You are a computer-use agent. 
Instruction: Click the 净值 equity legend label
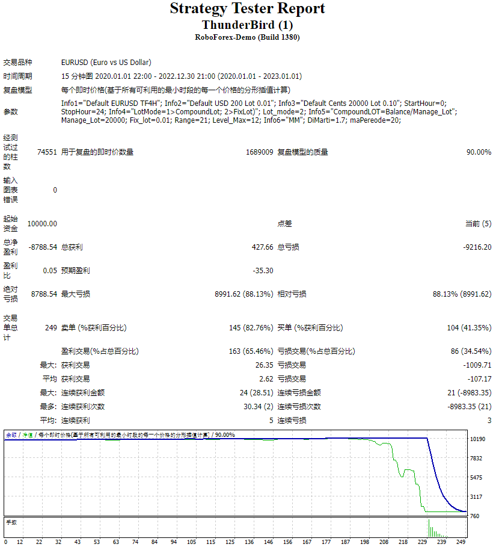coord(28,435)
